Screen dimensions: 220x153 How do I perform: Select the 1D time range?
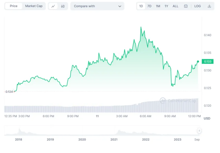(141, 6)
